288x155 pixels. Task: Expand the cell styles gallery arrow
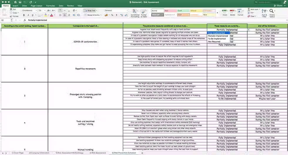217,13
